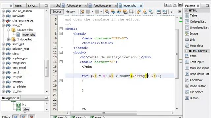Click editor vertical scrollbar thumb

pyautogui.click(x=177, y=54)
